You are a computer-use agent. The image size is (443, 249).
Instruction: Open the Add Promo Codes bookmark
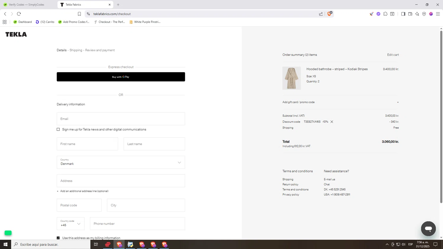74,22
